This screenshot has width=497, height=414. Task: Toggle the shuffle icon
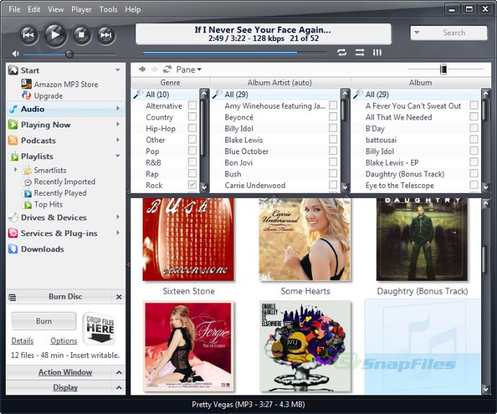click(359, 53)
